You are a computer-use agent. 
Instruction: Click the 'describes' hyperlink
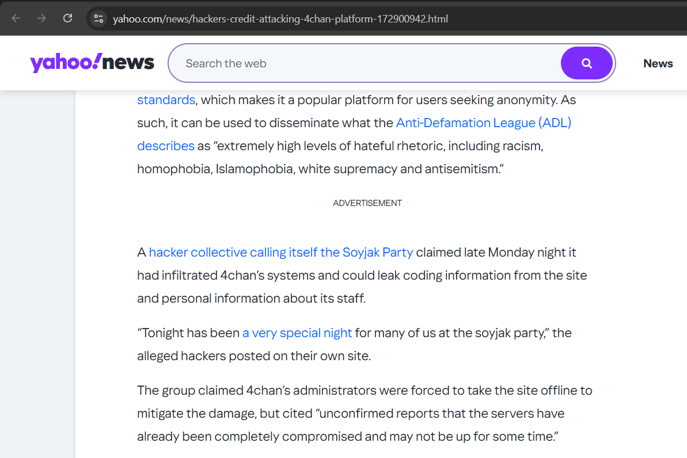pyautogui.click(x=165, y=146)
